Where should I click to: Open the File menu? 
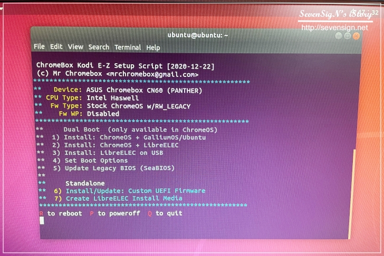(x=39, y=46)
